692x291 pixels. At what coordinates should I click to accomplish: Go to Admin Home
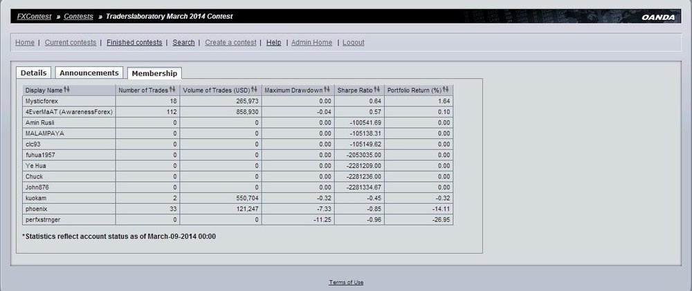coord(311,42)
